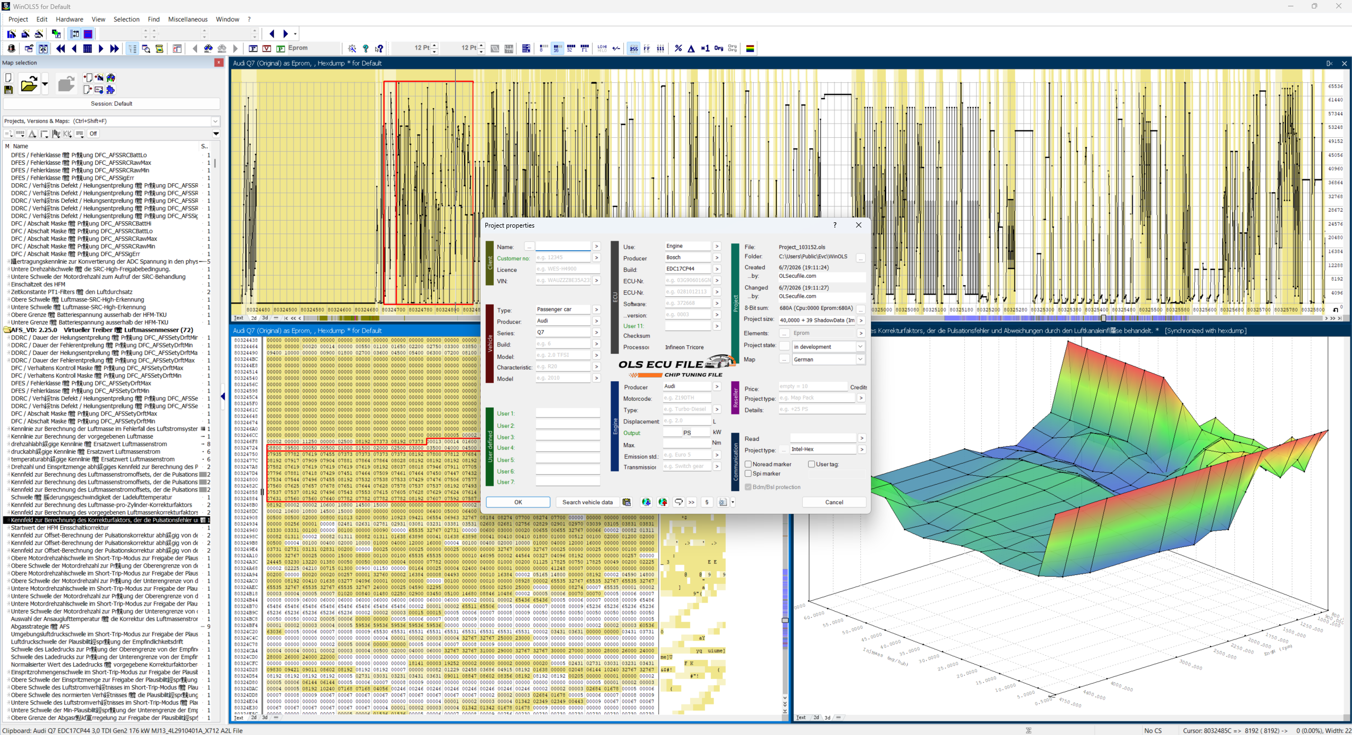Click the e-mail envelope icon in Map selection
The width and height of the screenshot is (1352, 735).
[x=99, y=90]
